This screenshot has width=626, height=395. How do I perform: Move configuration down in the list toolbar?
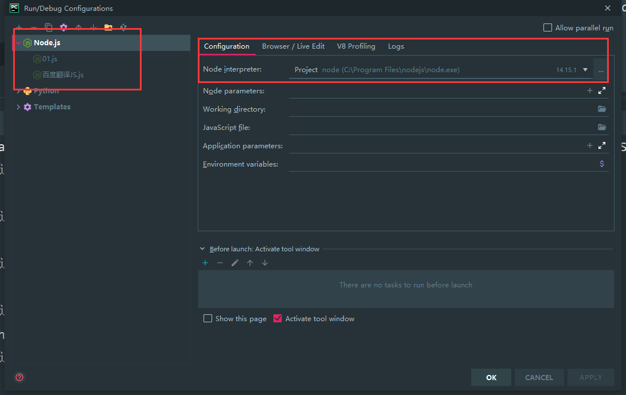click(93, 27)
